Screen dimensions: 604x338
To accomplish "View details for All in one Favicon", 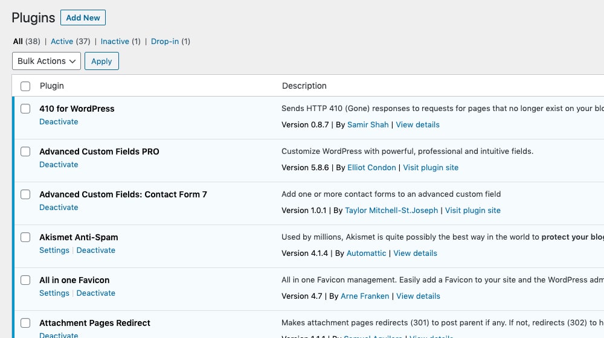I will pyautogui.click(x=419, y=296).
